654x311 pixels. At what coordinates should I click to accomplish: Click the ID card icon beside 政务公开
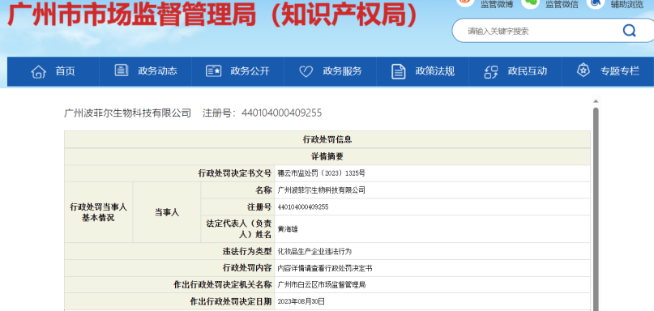coord(214,71)
